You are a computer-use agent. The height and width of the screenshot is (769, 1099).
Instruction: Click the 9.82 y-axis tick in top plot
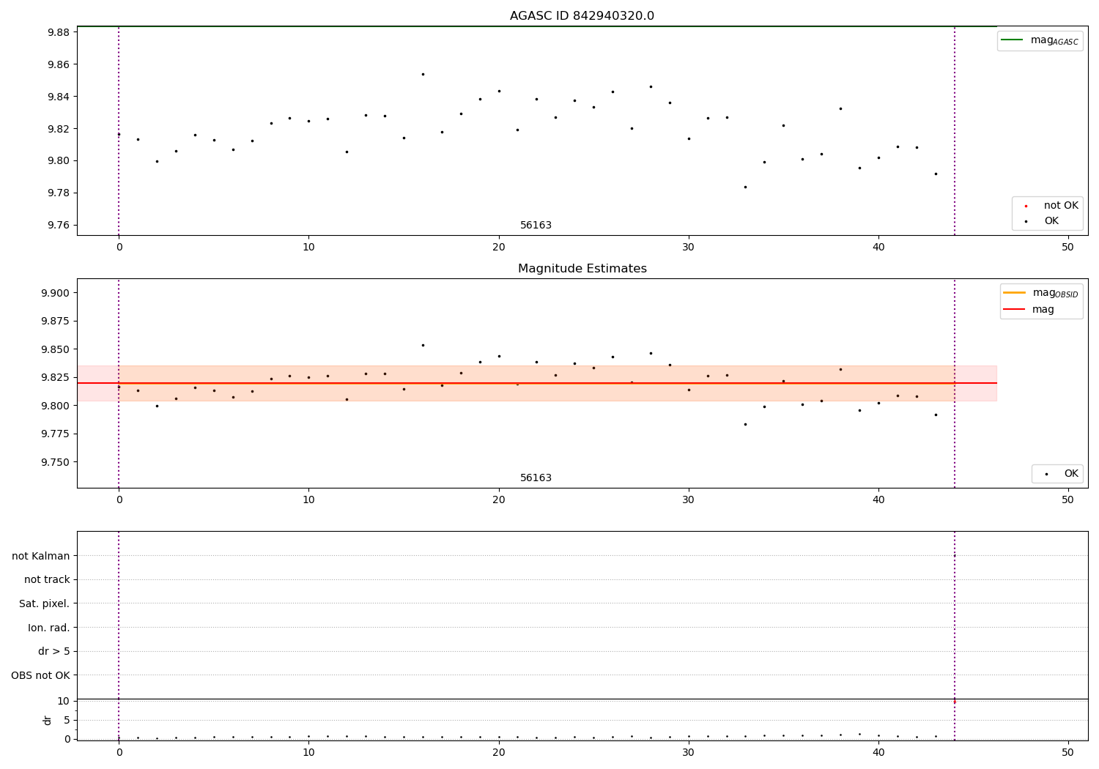click(58, 129)
